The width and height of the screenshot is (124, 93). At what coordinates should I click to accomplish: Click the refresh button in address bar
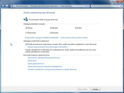tap(88, 6)
